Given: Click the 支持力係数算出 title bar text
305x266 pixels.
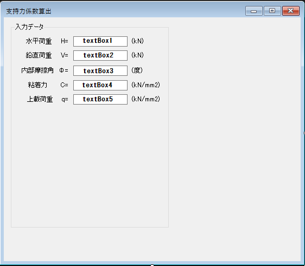Looking at the screenshot, I should 29,11.
